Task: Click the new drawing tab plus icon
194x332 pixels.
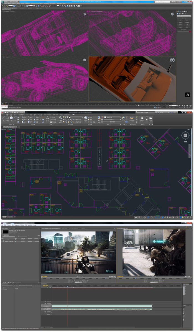Action: (18, 127)
